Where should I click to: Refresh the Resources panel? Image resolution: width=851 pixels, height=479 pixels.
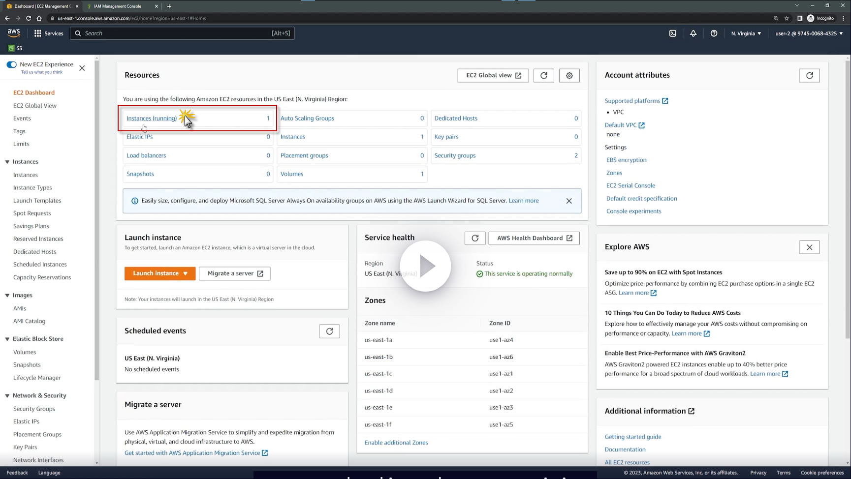544,75
